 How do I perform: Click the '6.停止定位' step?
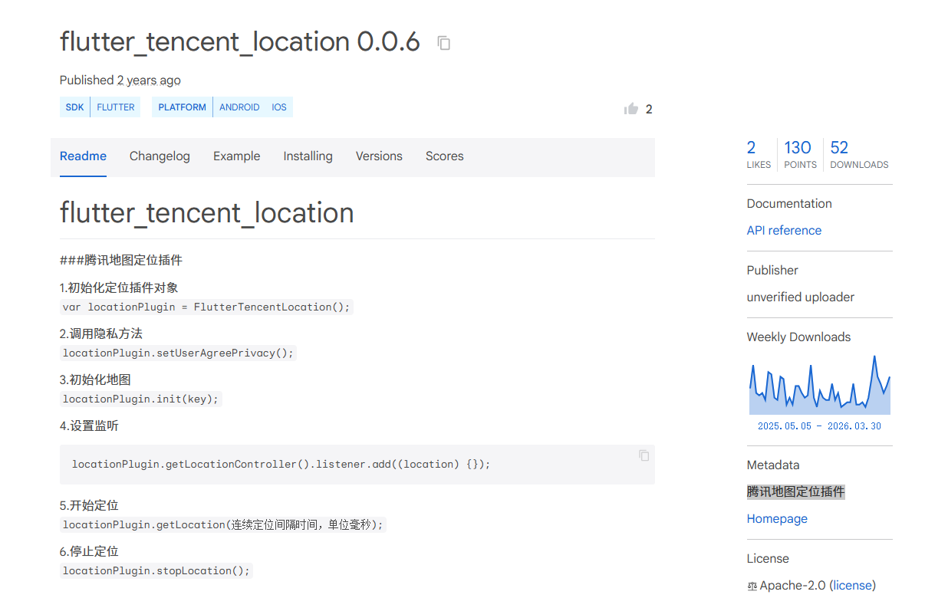pyautogui.click(x=89, y=552)
